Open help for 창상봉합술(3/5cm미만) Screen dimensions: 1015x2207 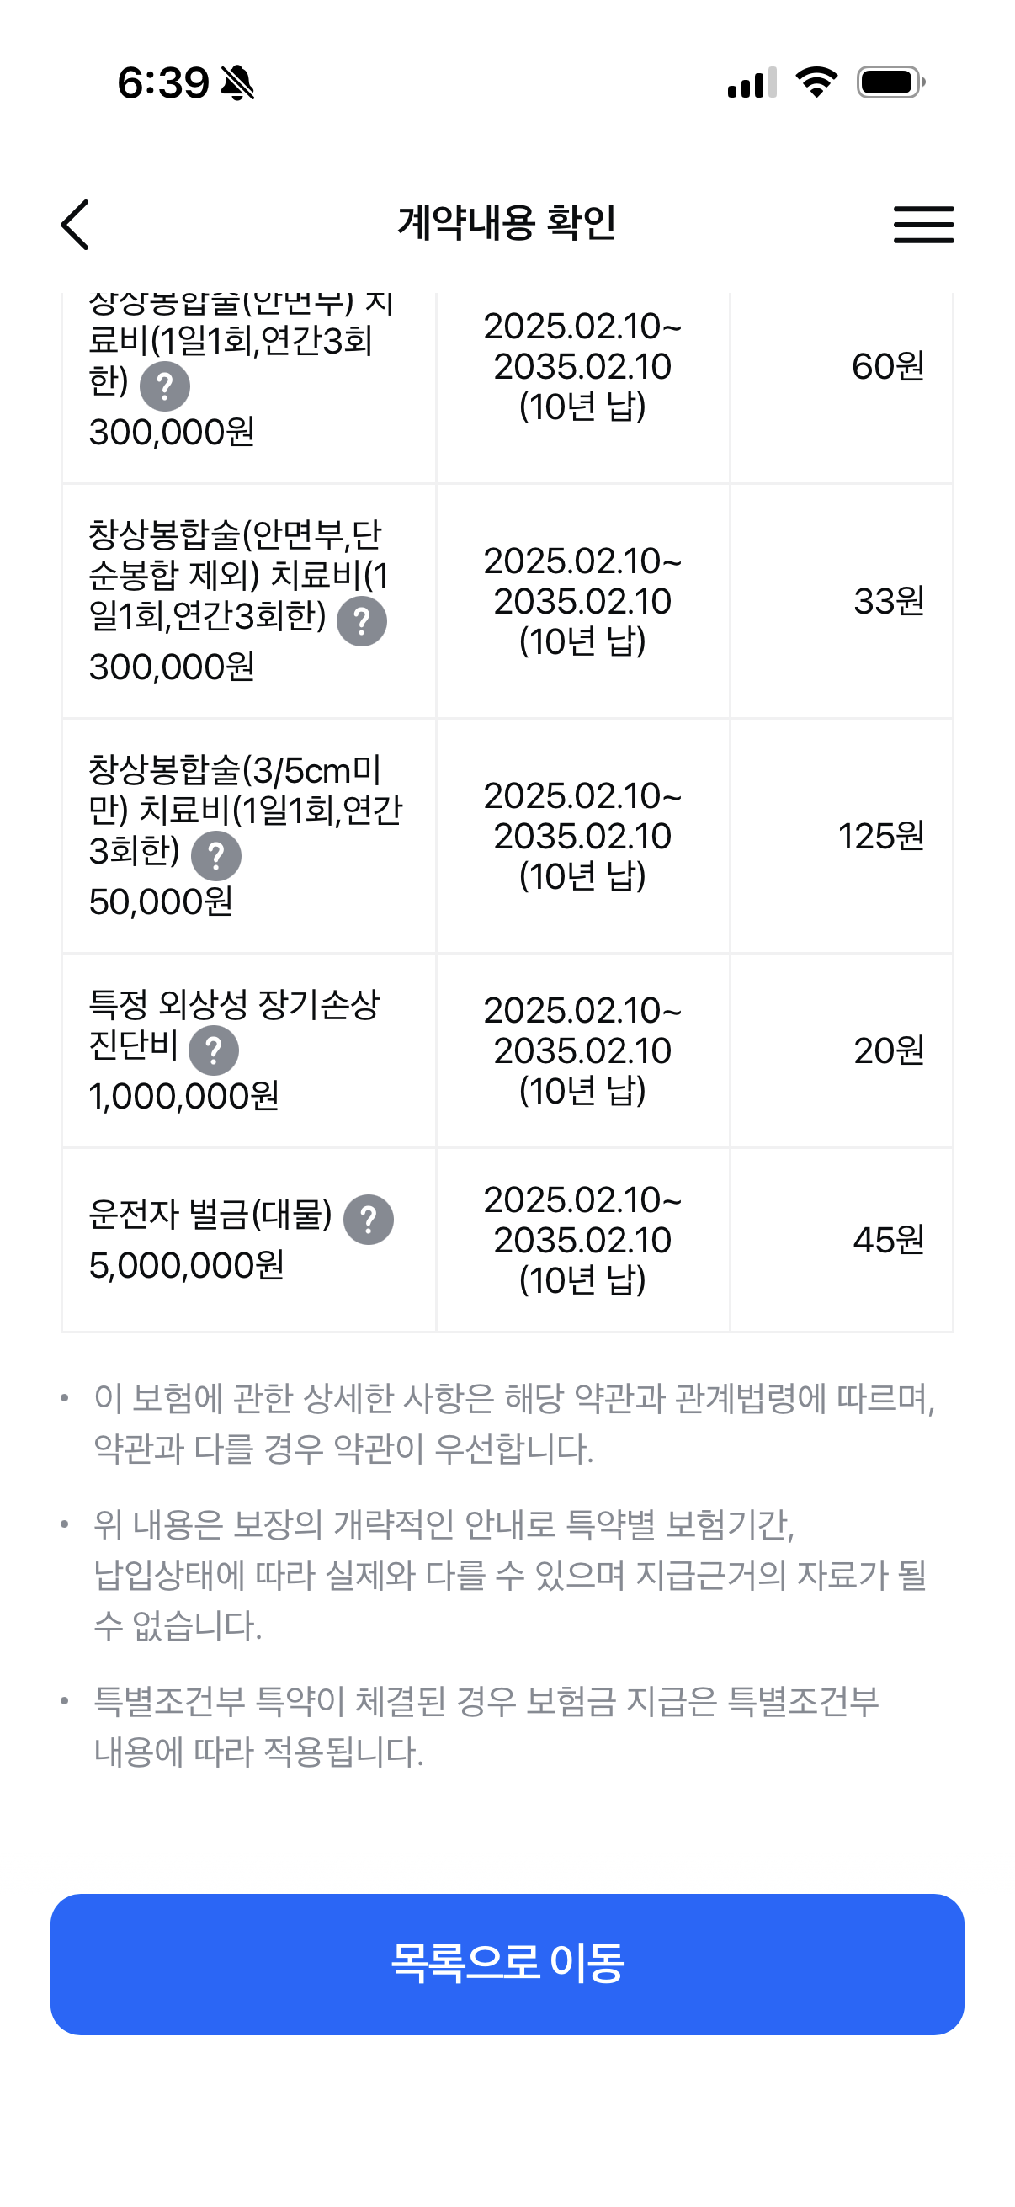[x=215, y=856]
